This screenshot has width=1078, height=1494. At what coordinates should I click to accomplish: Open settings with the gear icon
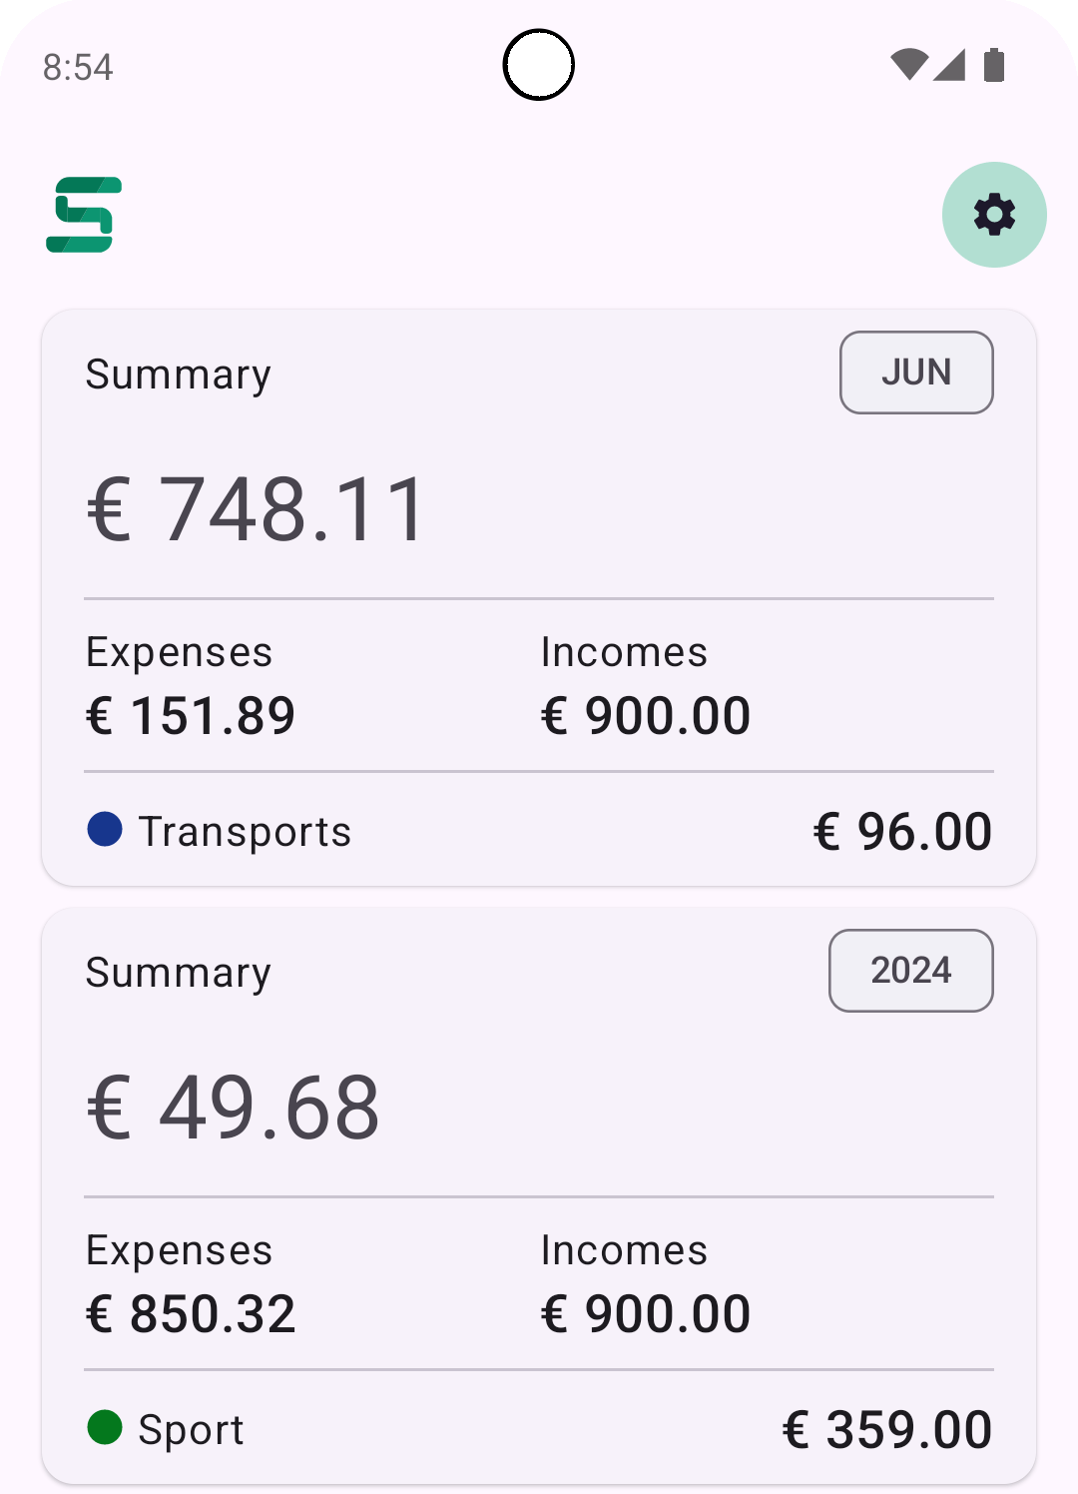(x=994, y=215)
